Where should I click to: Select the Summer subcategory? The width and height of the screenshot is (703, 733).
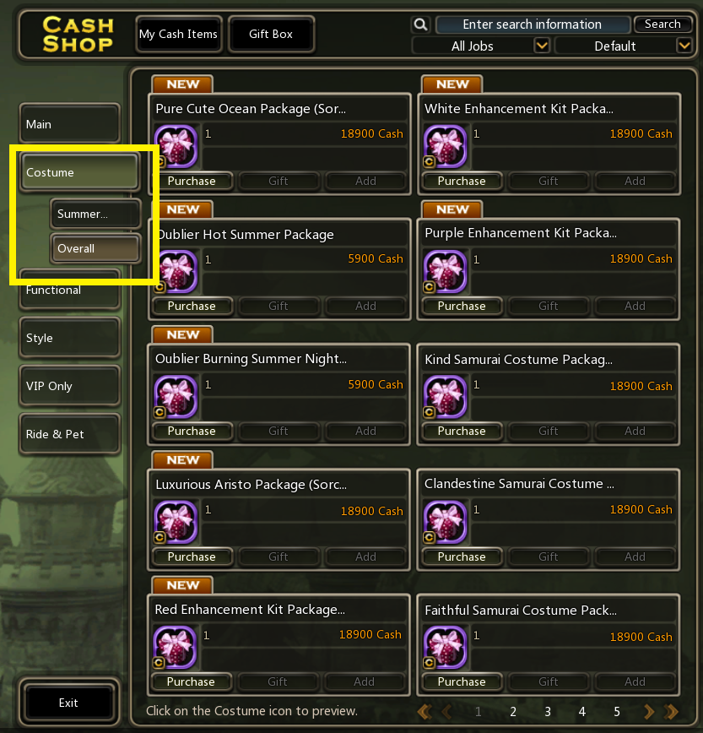pyautogui.click(x=95, y=214)
